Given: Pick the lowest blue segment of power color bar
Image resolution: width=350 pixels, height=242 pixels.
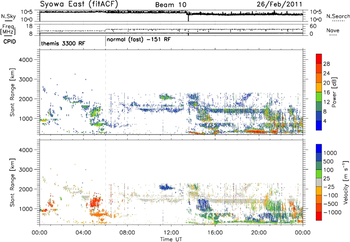Looking at the screenshot, I should [x=319, y=126].
